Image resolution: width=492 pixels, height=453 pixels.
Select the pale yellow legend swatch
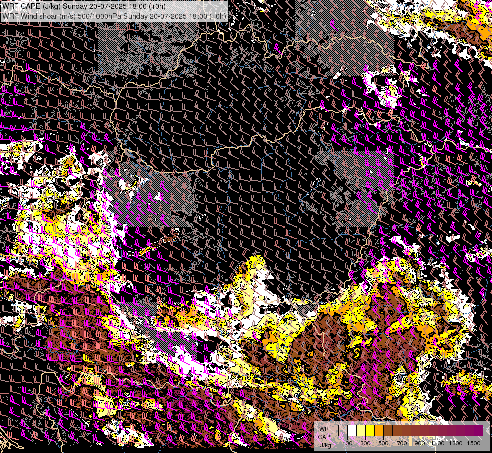click(361, 430)
